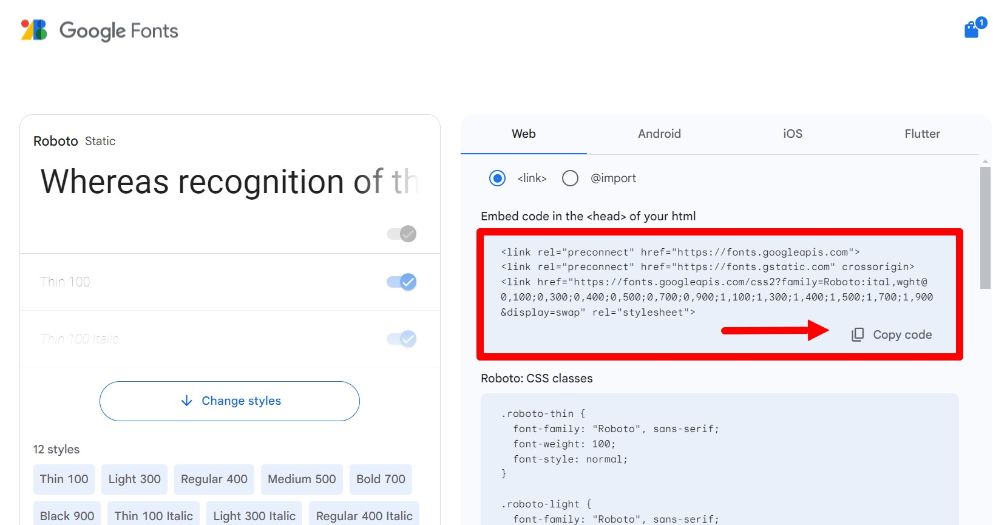This screenshot has width=993, height=525.
Task: Click the down arrow icon in Change styles
Action: click(x=187, y=401)
